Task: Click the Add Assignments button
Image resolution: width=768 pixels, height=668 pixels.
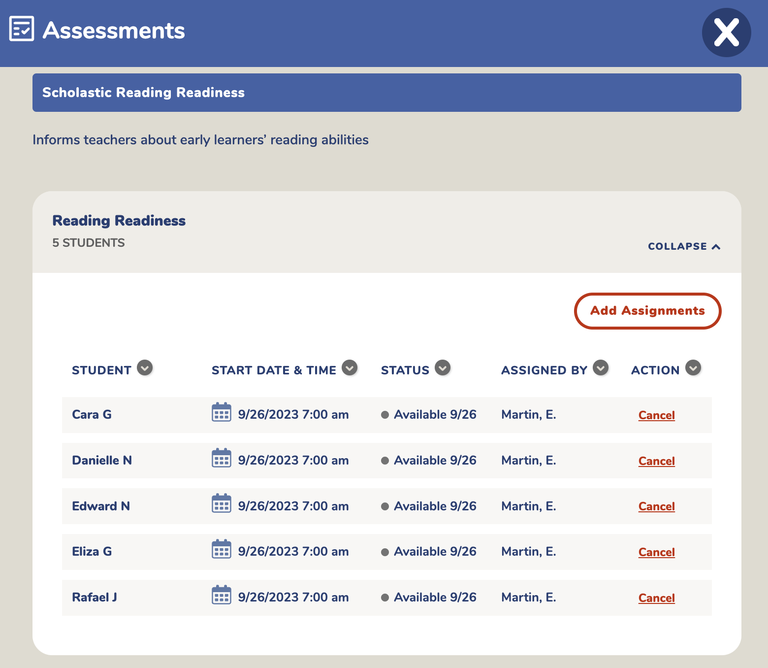Action: 647,311
